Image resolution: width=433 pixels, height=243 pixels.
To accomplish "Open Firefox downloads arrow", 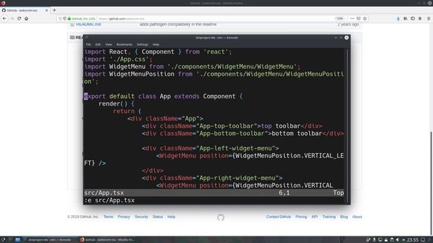I will pos(398,18).
